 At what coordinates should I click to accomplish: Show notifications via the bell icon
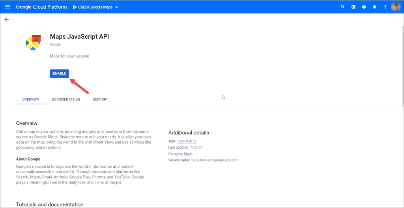[374, 7]
